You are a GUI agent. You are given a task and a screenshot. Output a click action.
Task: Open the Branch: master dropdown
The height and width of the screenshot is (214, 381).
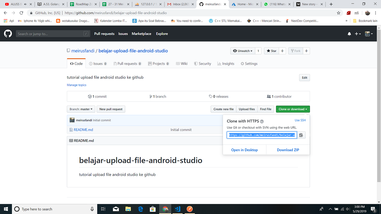(81, 109)
